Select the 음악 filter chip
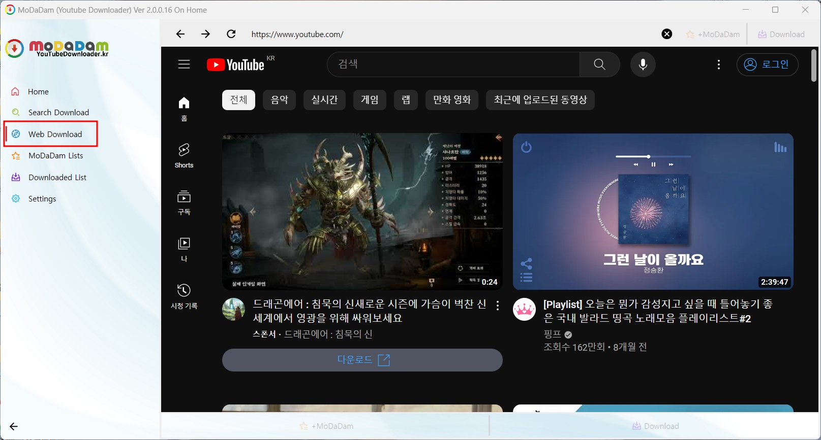The image size is (821, 440). coord(280,100)
